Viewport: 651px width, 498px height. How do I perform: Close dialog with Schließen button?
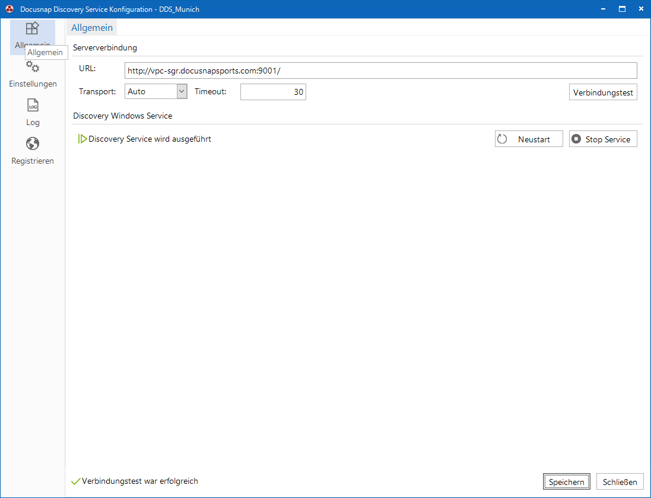tap(620, 482)
